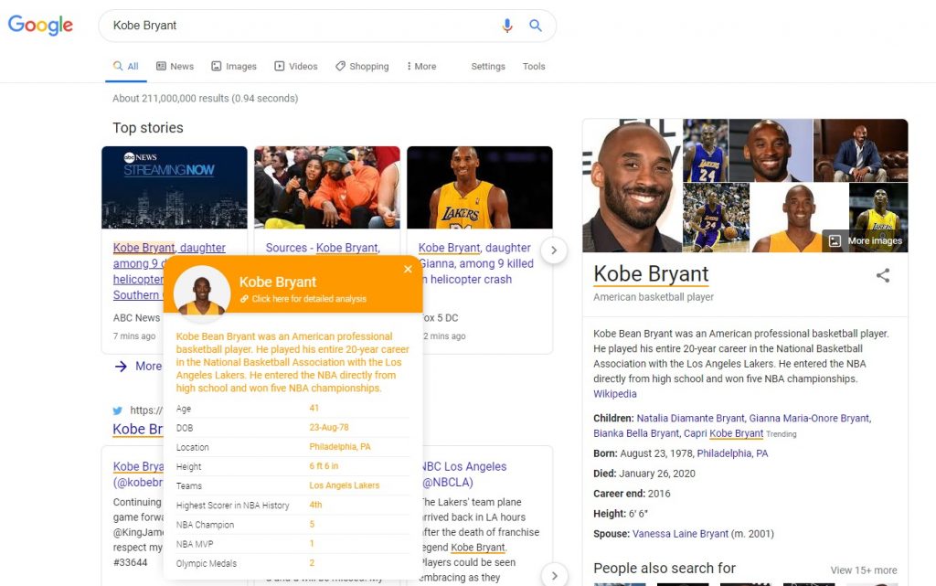This screenshot has width=936, height=586.
Task: Click the Died January 26, 2020 text
Action: [x=644, y=474]
